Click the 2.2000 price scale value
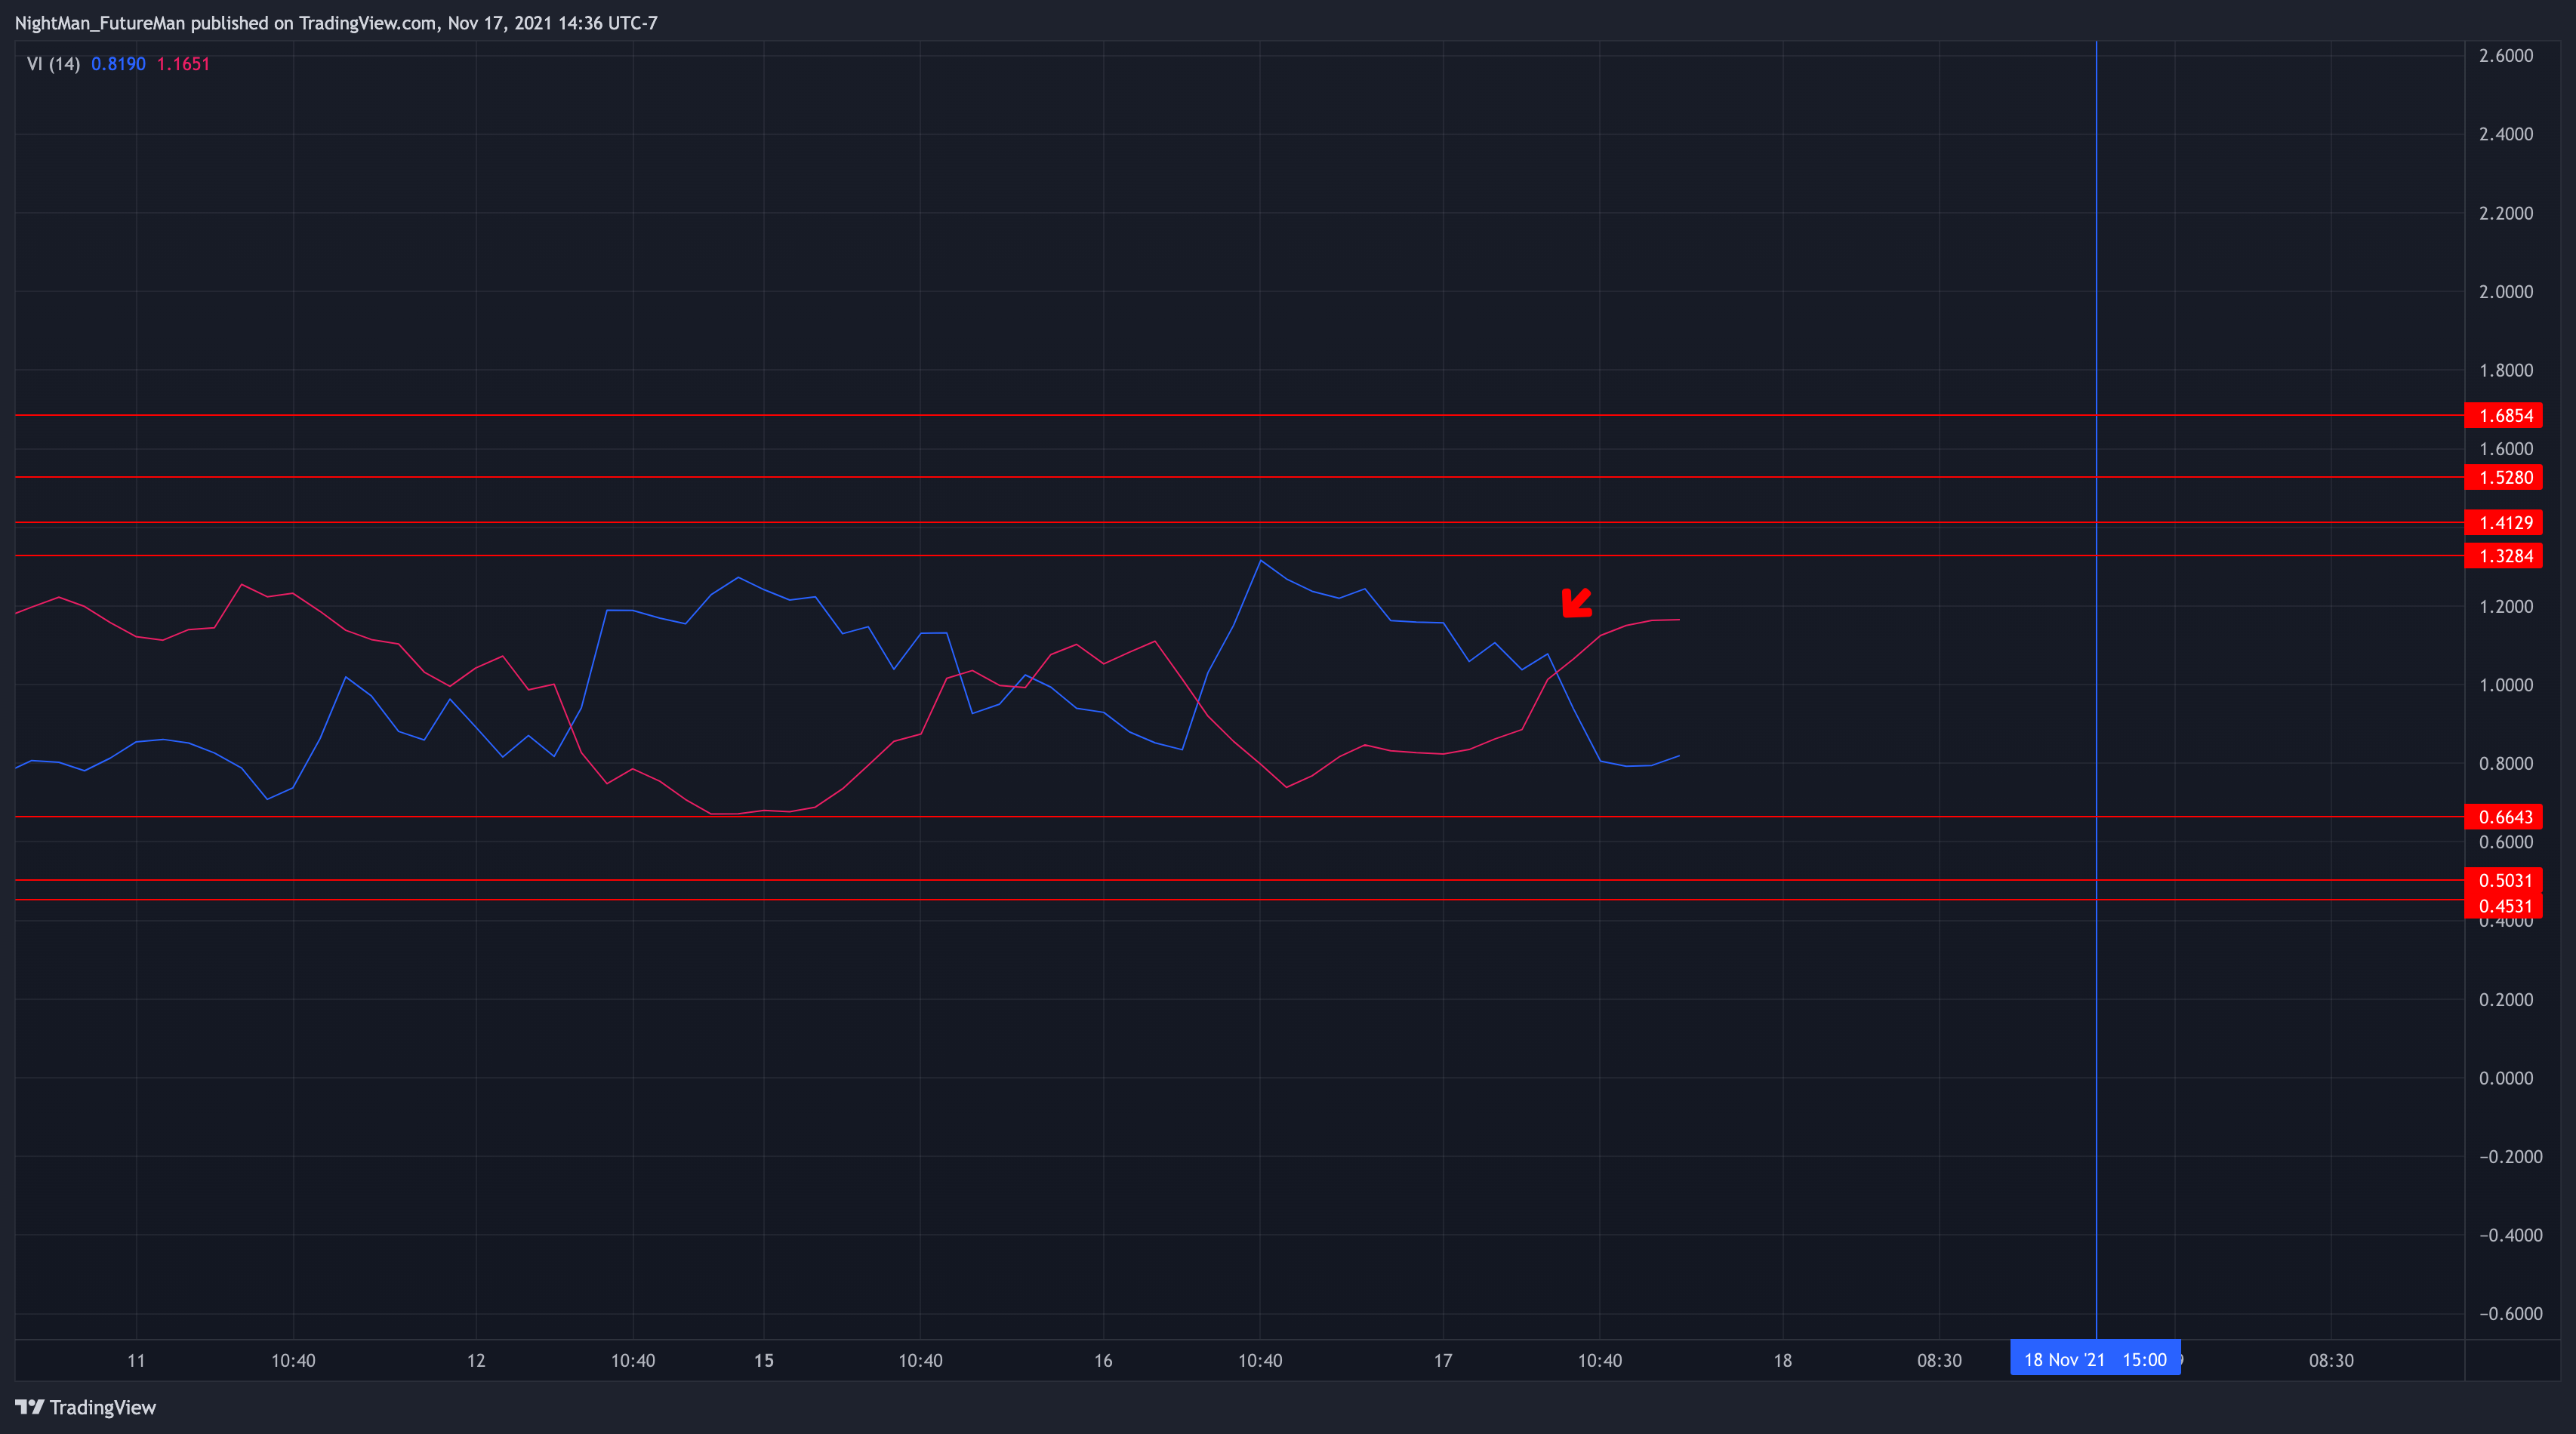 click(x=2506, y=213)
